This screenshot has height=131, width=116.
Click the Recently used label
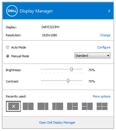[16, 96]
